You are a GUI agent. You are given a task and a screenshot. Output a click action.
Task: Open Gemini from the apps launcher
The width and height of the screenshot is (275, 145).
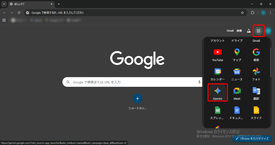pos(218,93)
